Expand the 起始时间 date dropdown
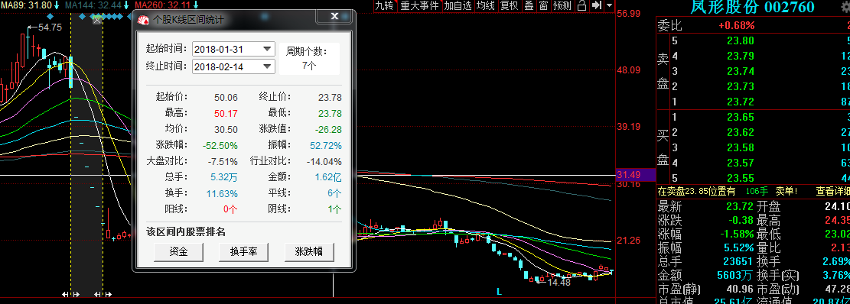Viewport: 850px width, 304px height. click(267, 49)
